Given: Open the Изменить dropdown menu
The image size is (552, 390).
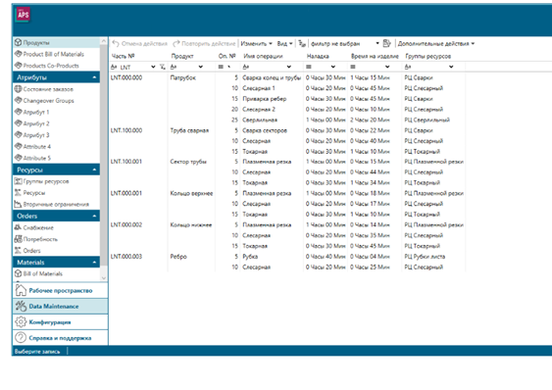Looking at the screenshot, I should [256, 43].
